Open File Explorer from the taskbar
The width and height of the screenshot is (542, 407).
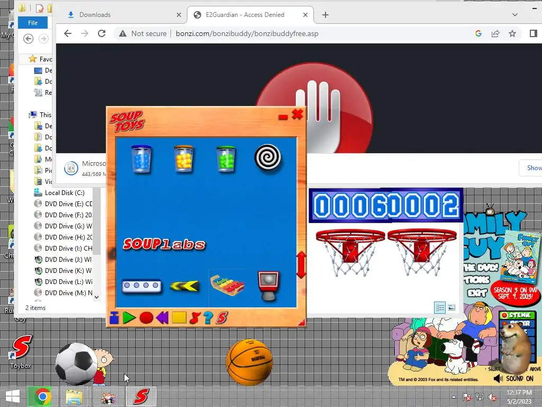75,396
